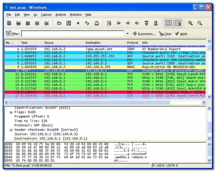This screenshot has height=172, width=216.
Task: Select packet 16 TCP Window Update row
Action: [x=105, y=92]
